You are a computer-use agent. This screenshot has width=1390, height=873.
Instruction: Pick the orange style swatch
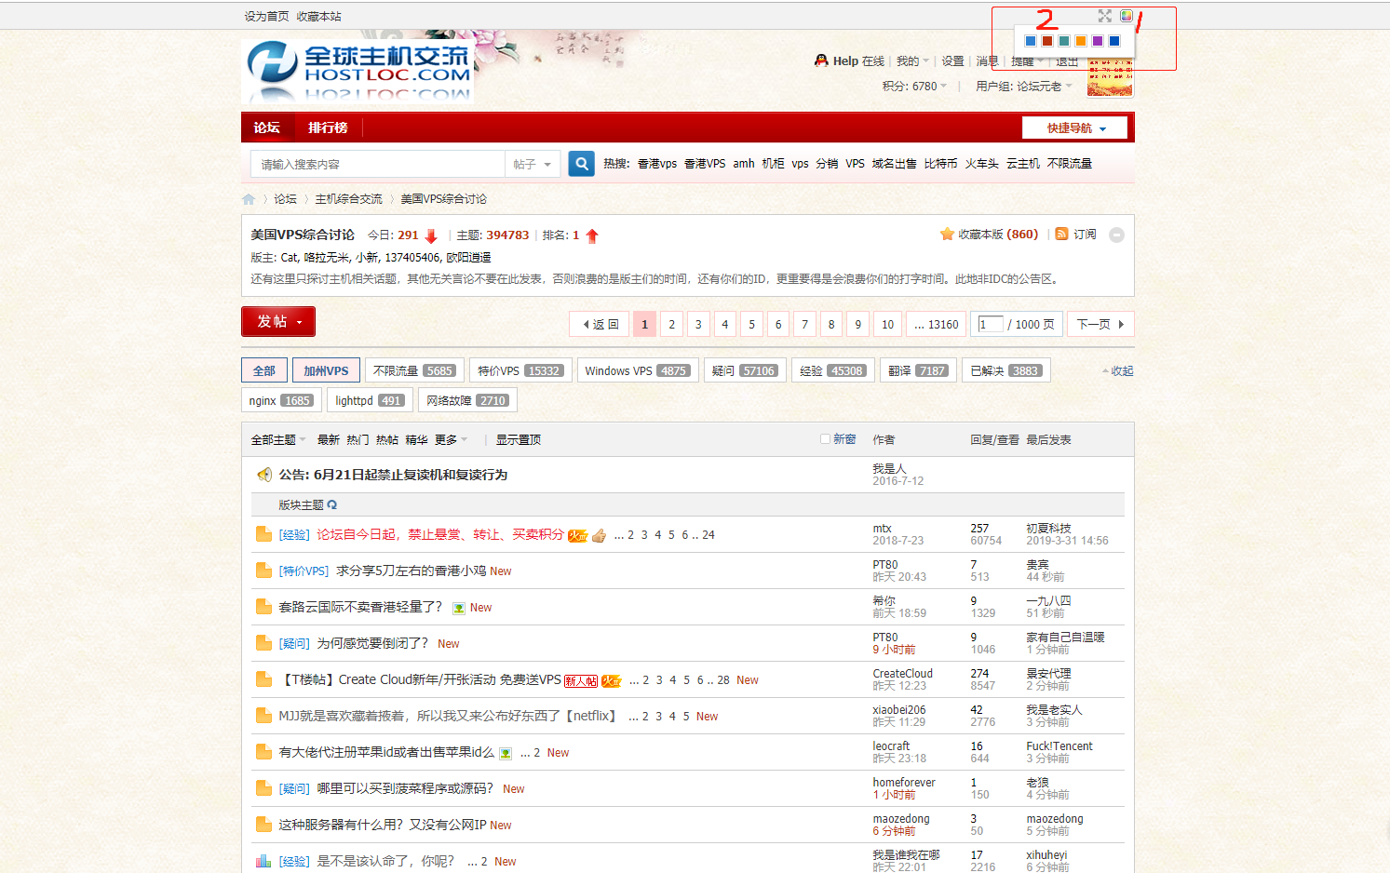point(1081,41)
